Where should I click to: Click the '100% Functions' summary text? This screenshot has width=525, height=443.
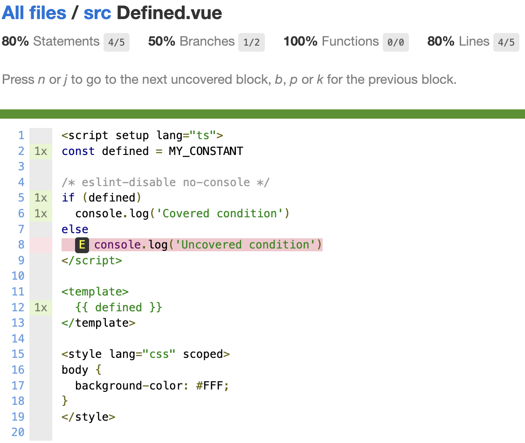tap(331, 41)
